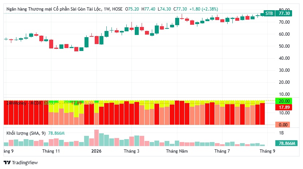
Task: Click the tallest volume bar at 2026
Action: (97, 138)
